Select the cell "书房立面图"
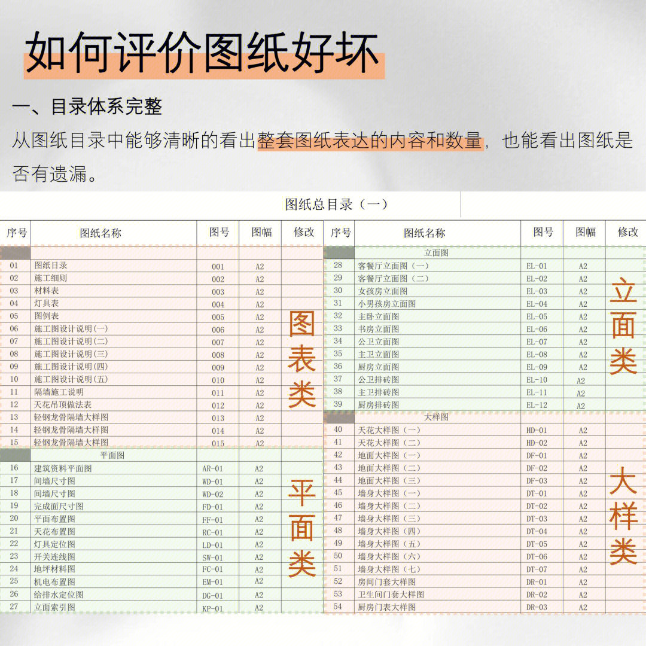The image size is (646, 646). tap(379, 329)
